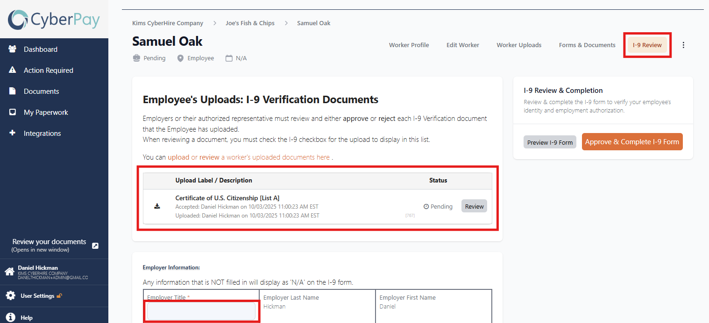The image size is (709, 323).
Task: Click the Samuel Oak breadcrumb
Action: (x=314, y=23)
